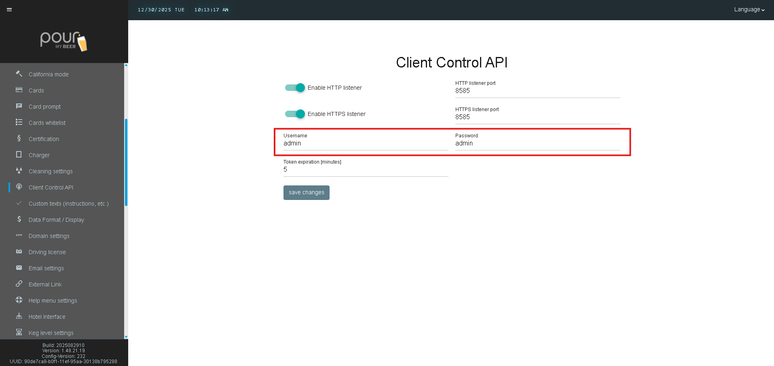Focus the HTTP listener port field

point(537,91)
